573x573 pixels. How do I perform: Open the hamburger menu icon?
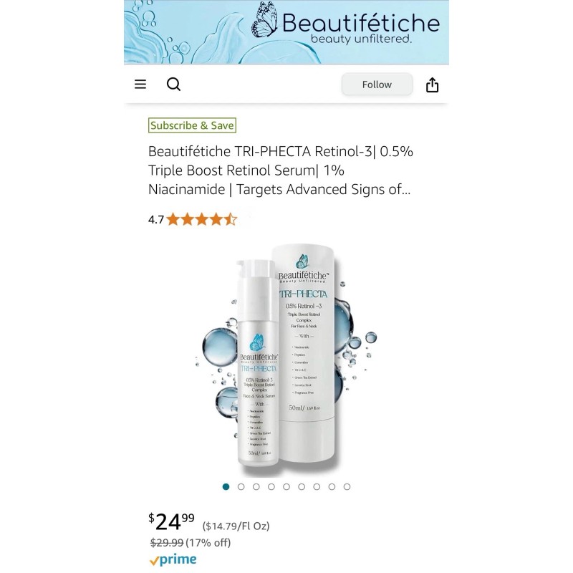pyautogui.click(x=140, y=85)
